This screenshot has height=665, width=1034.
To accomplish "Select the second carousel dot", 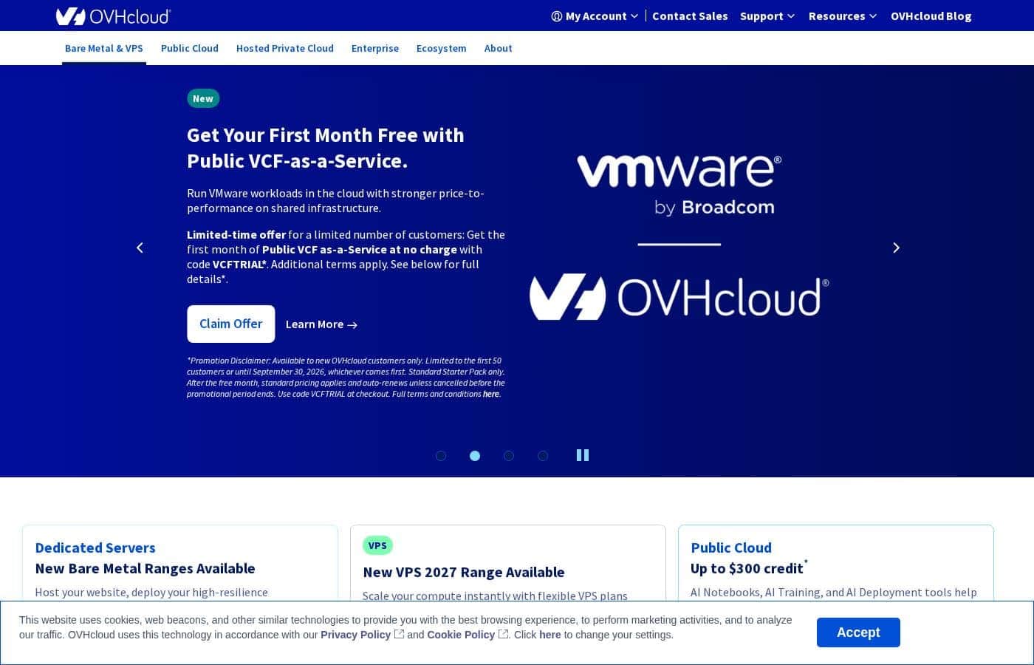I will click(475, 456).
